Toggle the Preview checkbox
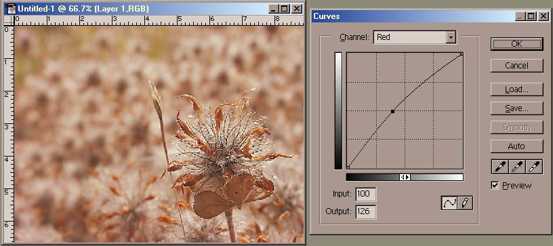The image size is (553, 246). point(495,186)
